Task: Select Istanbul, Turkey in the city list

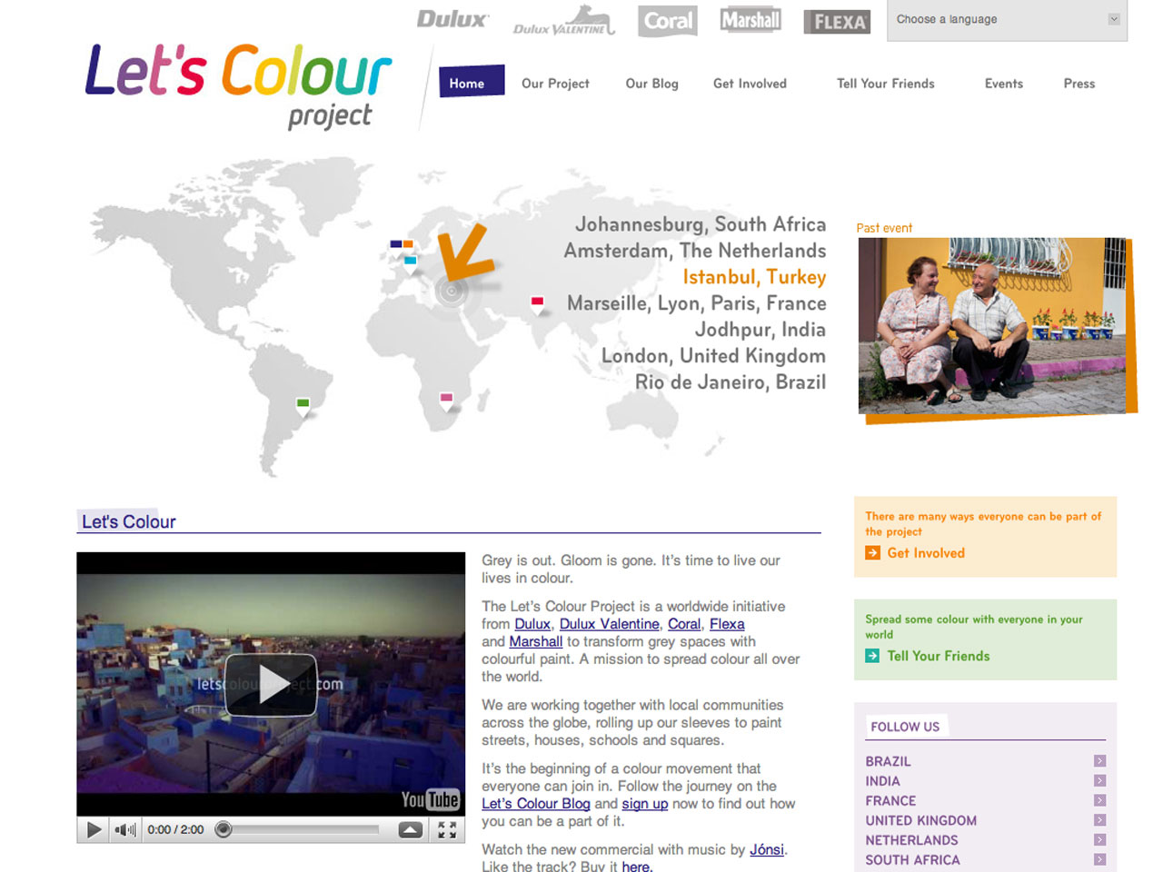Action: click(754, 277)
